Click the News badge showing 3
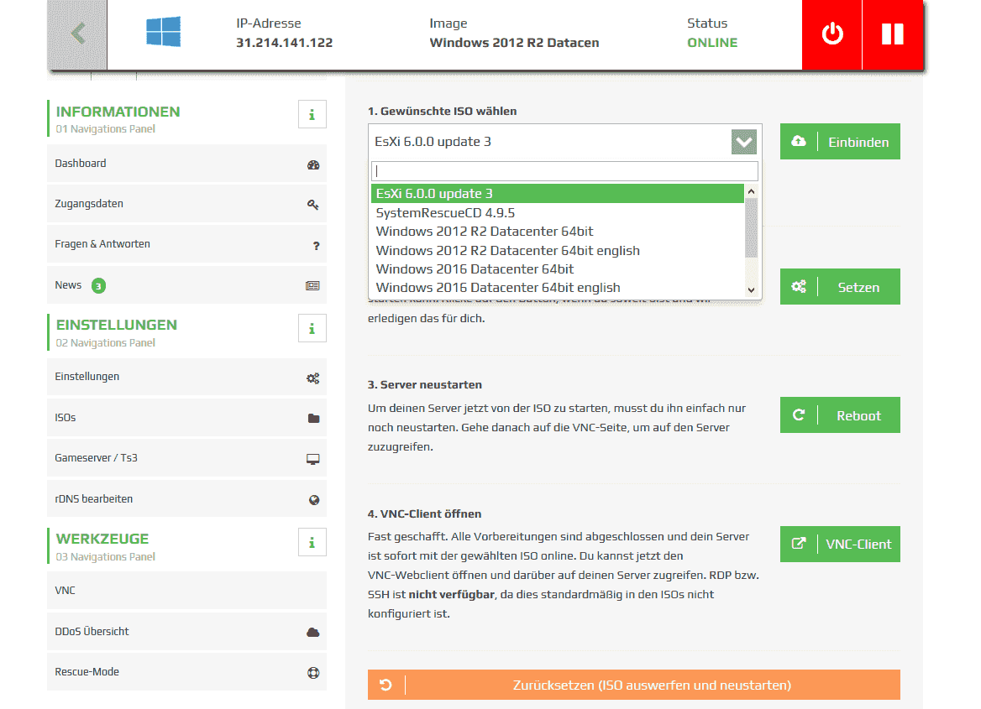The width and height of the screenshot is (981, 709). pyautogui.click(x=98, y=286)
